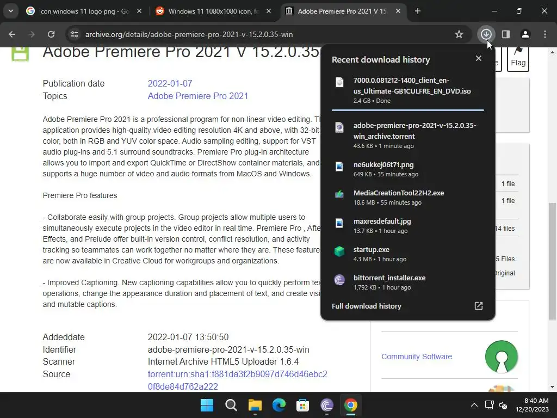Click the green floppy software icon
The image size is (557, 418).
[20, 54]
